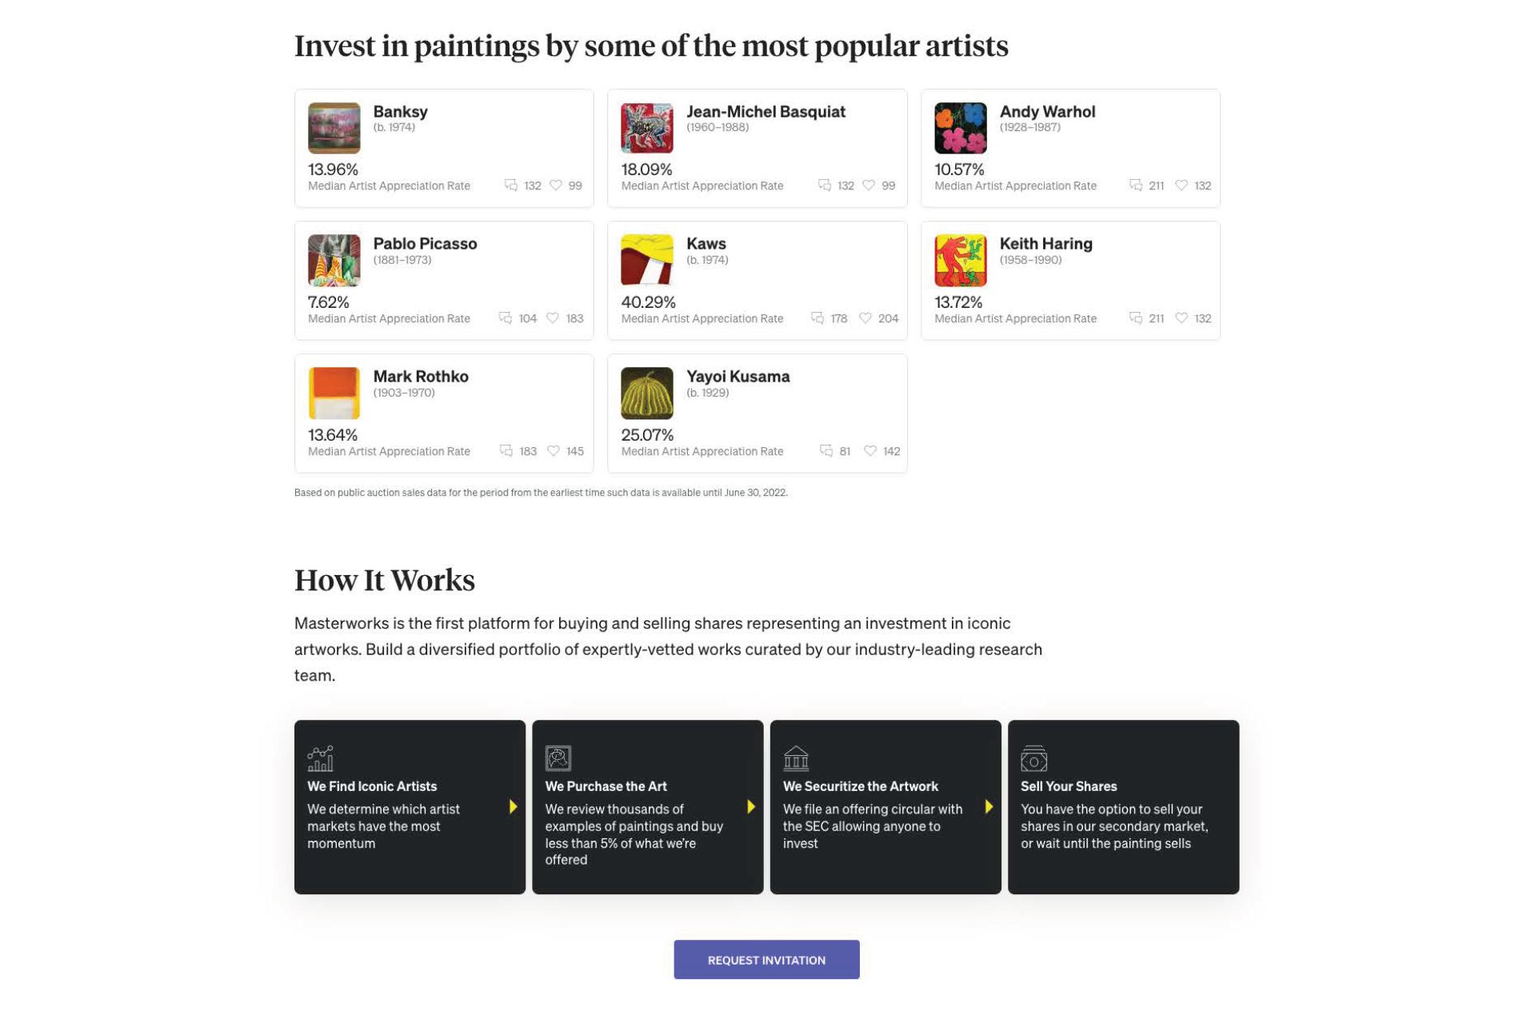Click yellow arrow after We Purchase the Art
The width and height of the screenshot is (1531, 1011).
tap(750, 807)
